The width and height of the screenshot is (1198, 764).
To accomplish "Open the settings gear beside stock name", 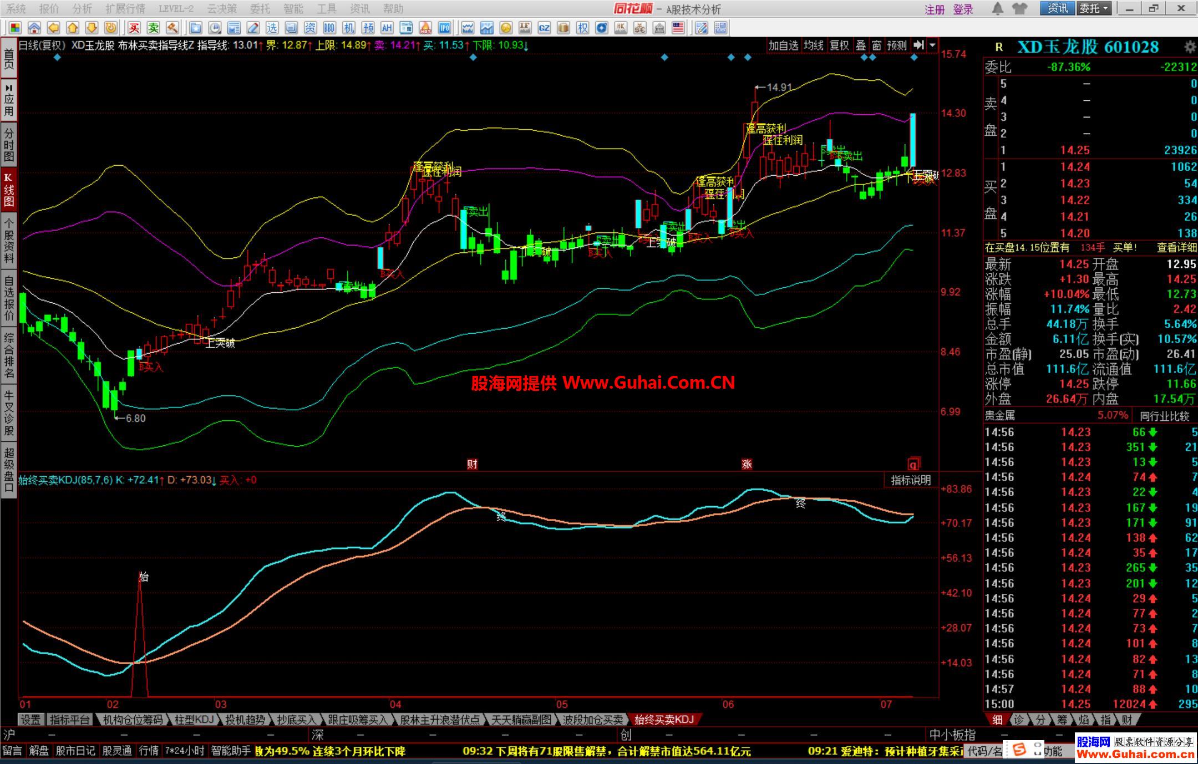I will tap(1189, 47).
